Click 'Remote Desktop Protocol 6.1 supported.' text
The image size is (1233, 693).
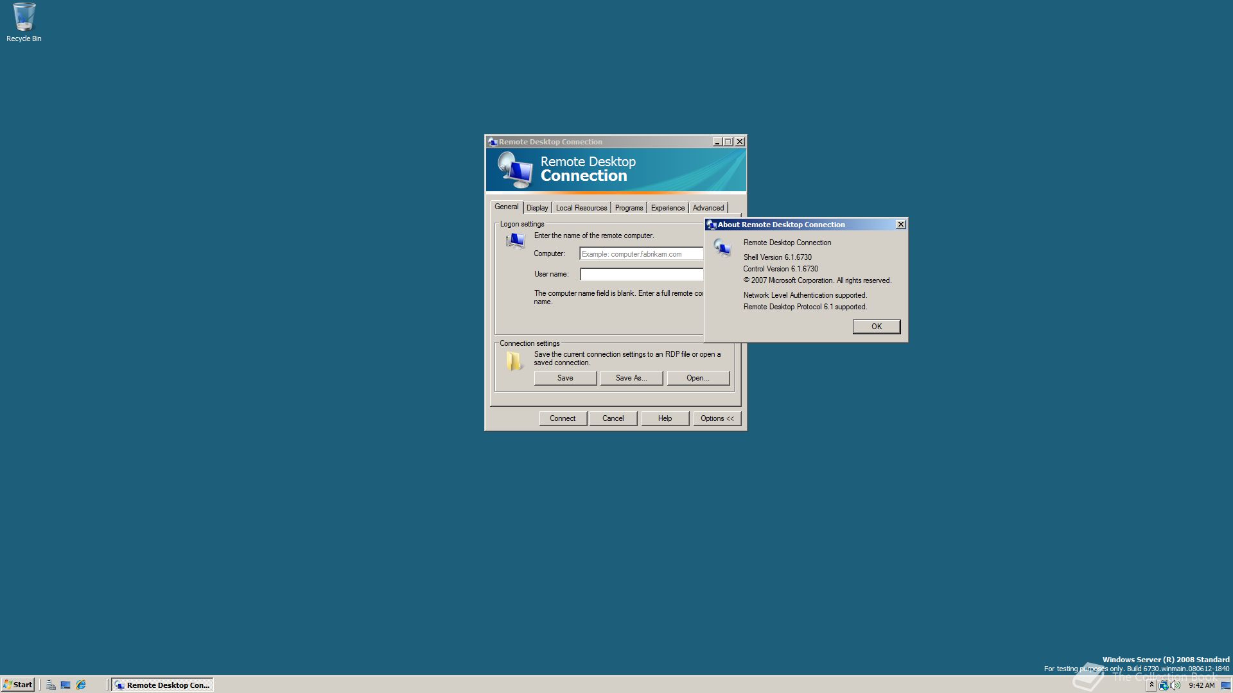805,307
